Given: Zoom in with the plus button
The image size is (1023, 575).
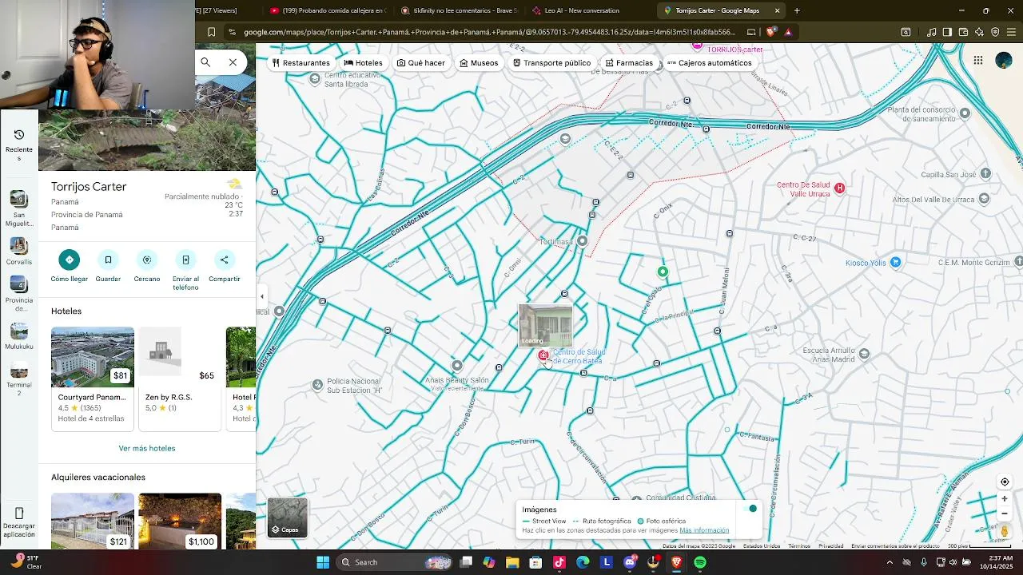Looking at the screenshot, I should 1005,499.
